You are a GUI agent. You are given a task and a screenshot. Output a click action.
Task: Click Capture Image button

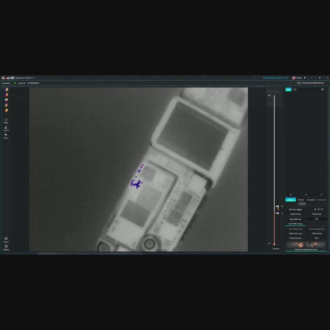click(x=295, y=214)
